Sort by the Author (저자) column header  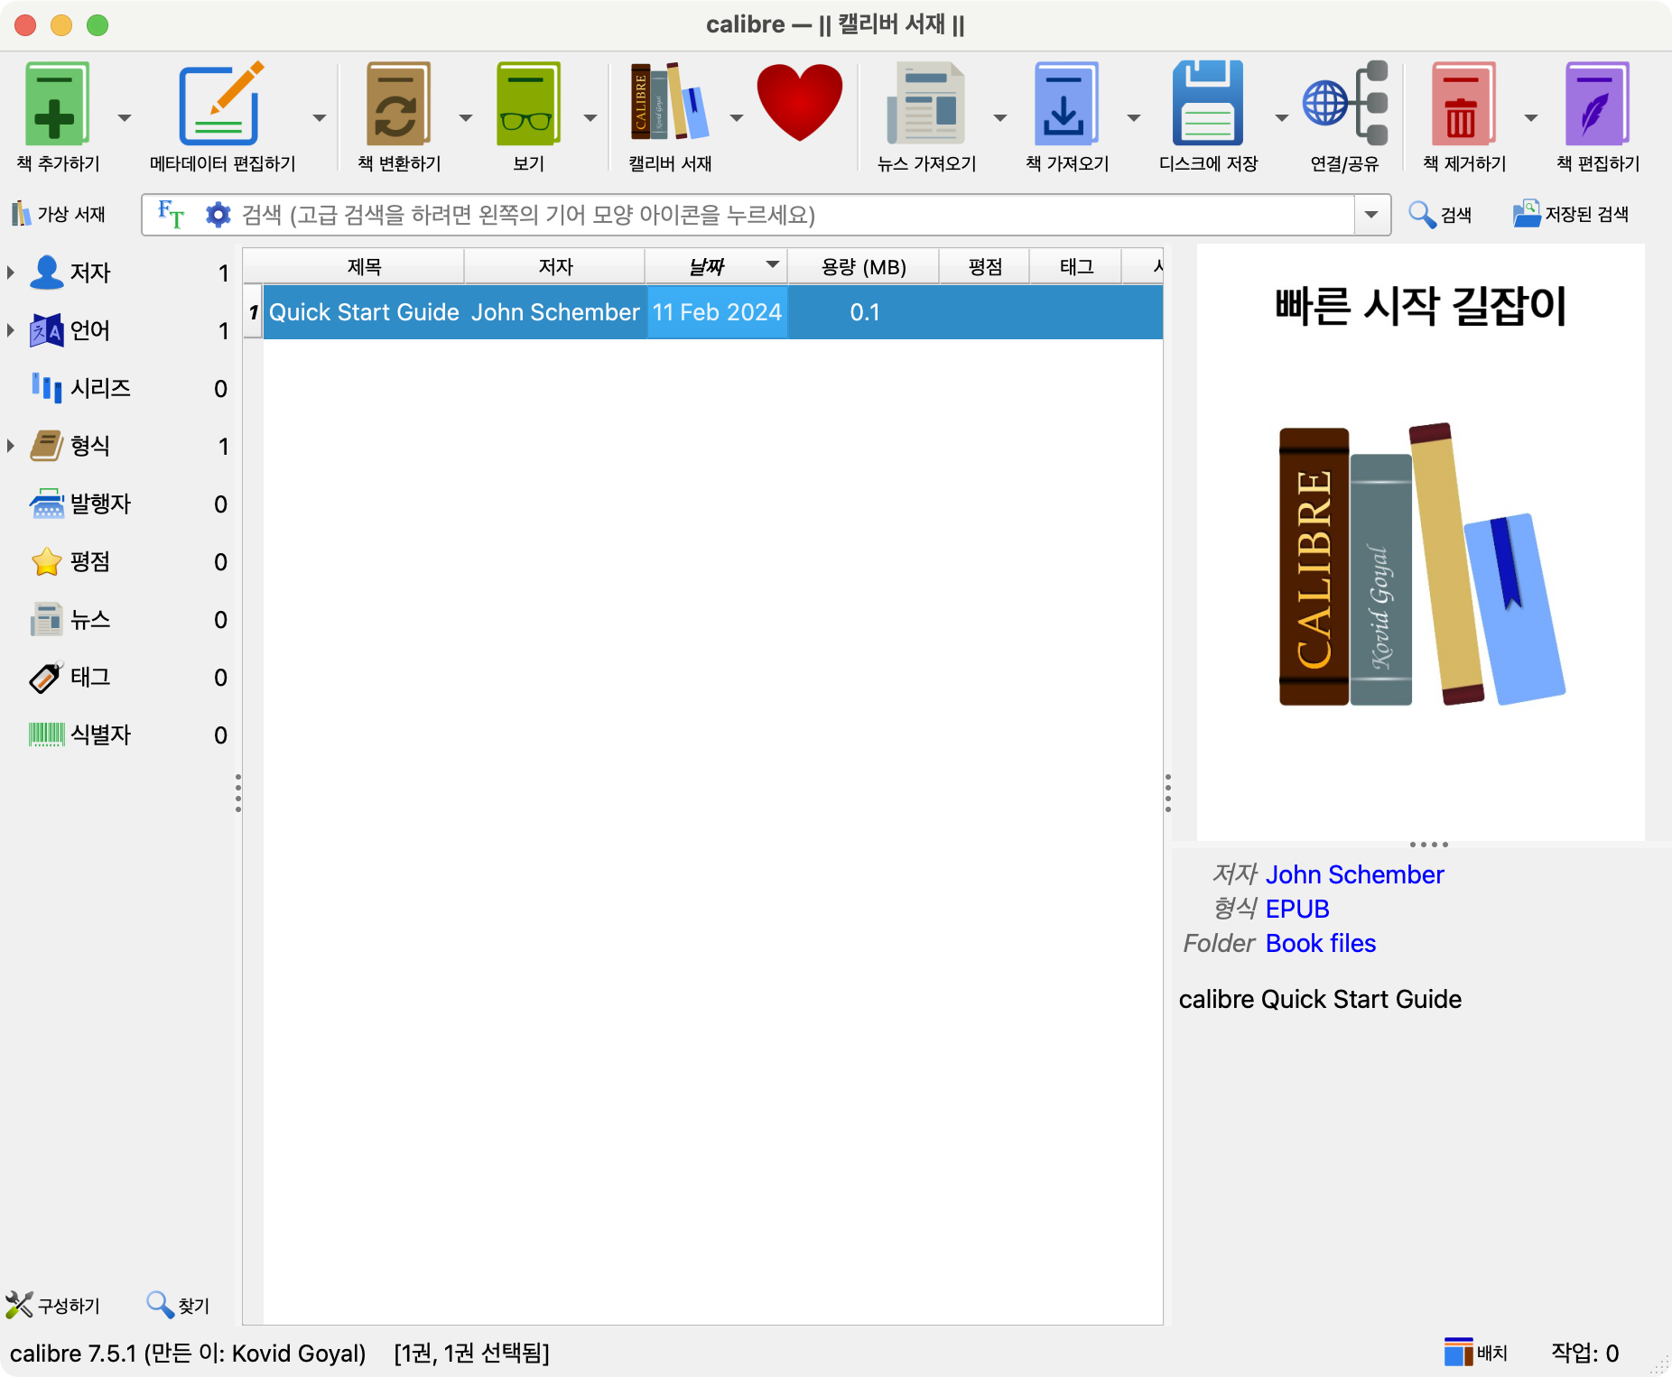click(x=555, y=266)
